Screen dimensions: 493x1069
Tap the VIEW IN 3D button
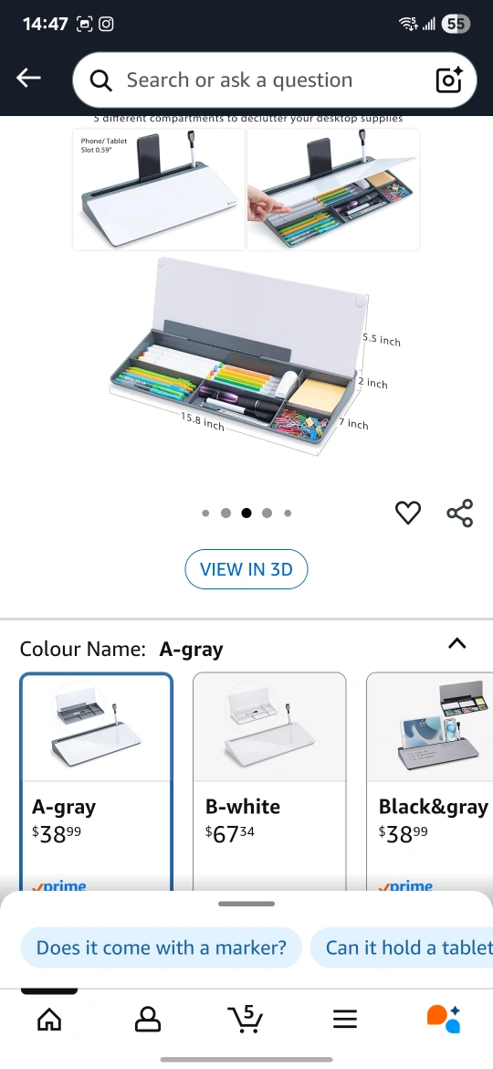tap(246, 569)
